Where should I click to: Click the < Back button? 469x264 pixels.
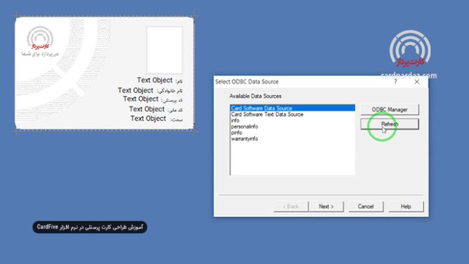tap(291, 206)
